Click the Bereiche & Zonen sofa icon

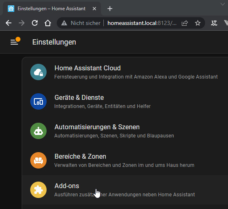[x=38, y=160]
